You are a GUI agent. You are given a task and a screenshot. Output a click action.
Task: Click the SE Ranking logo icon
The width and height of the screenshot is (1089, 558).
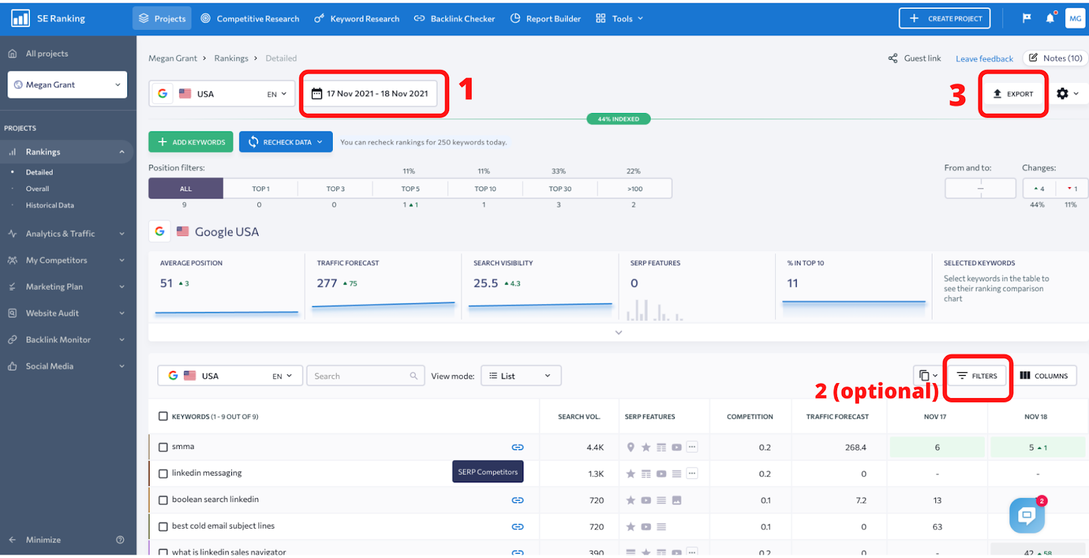coord(20,18)
